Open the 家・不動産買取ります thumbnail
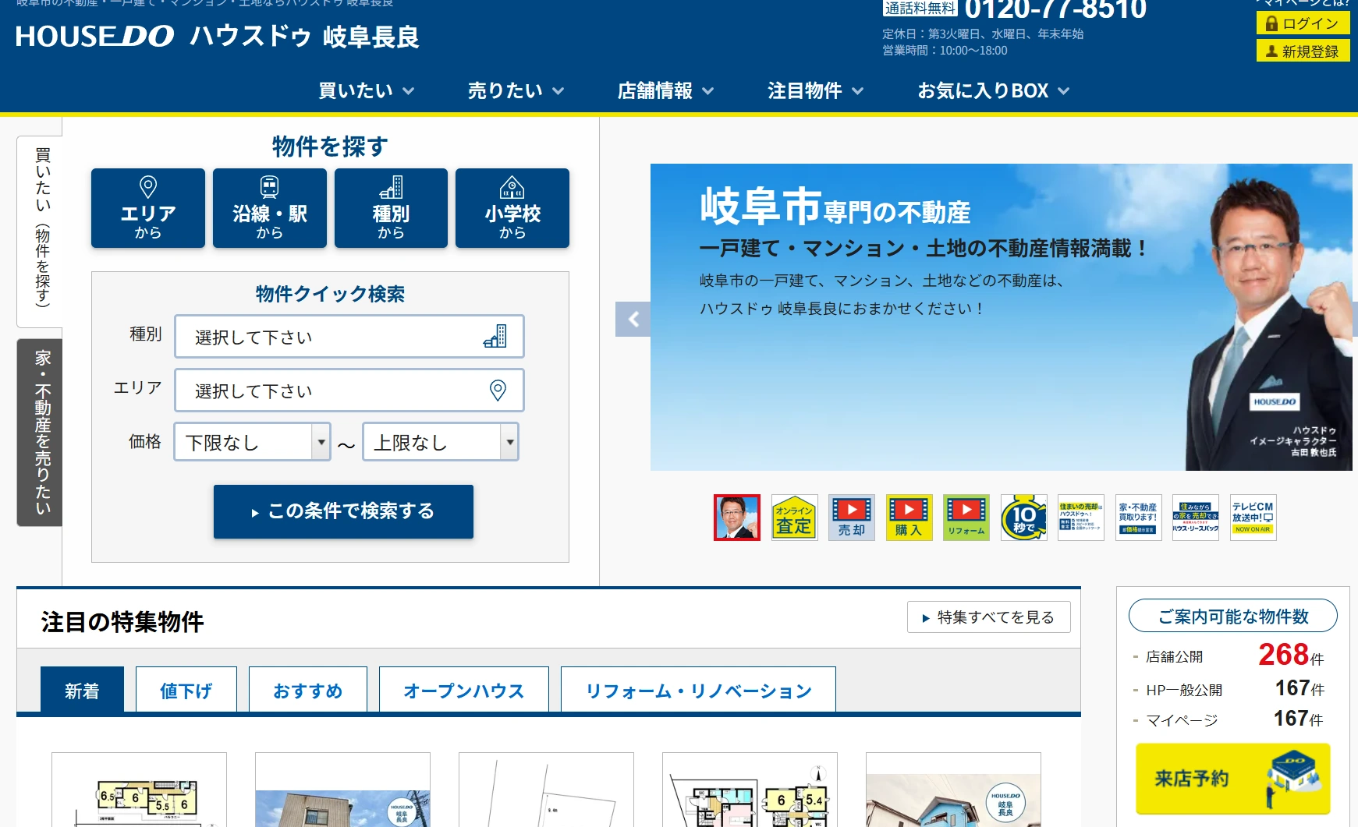This screenshot has width=1358, height=827. [x=1138, y=518]
